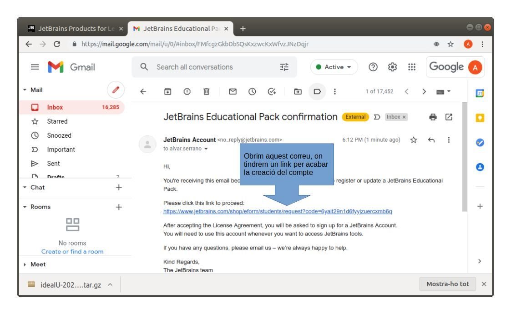Open the Google apps grid
This screenshot has width=511, height=314.
[412, 67]
